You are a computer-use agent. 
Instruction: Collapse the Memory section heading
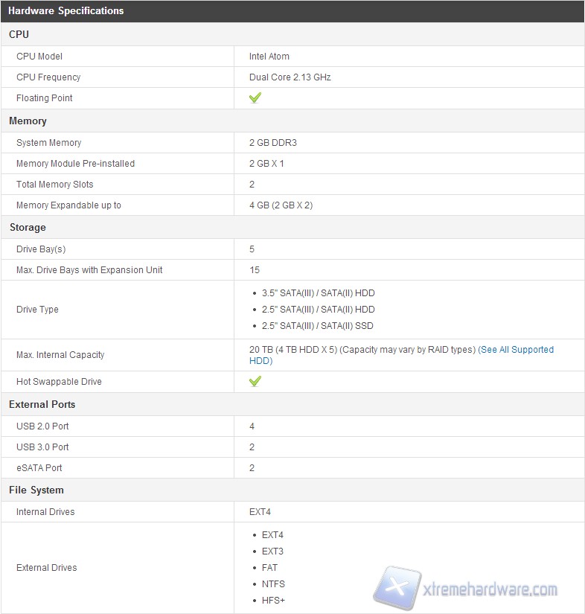[28, 121]
